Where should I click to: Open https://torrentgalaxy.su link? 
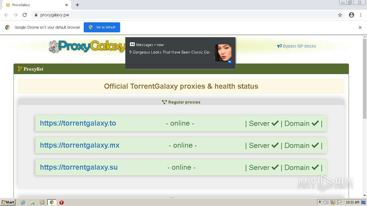click(x=79, y=167)
